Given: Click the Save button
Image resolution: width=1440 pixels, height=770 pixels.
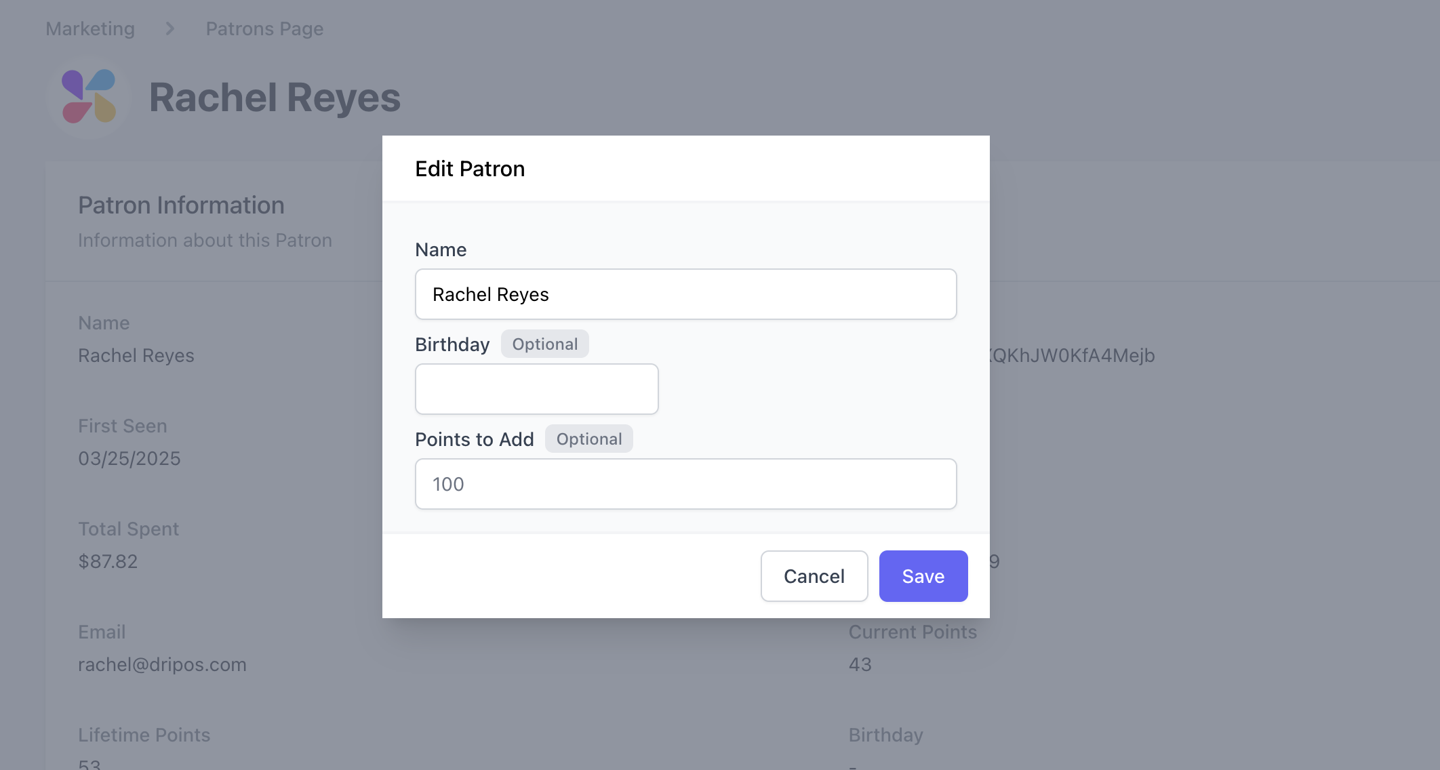Looking at the screenshot, I should [x=923, y=576].
